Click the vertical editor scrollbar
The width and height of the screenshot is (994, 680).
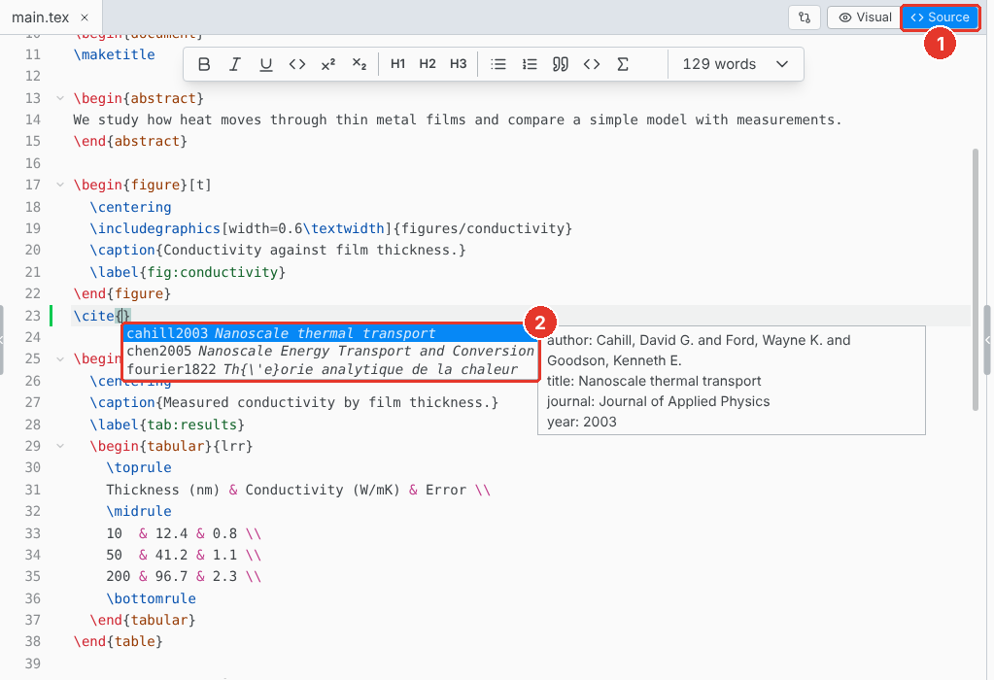(975, 279)
